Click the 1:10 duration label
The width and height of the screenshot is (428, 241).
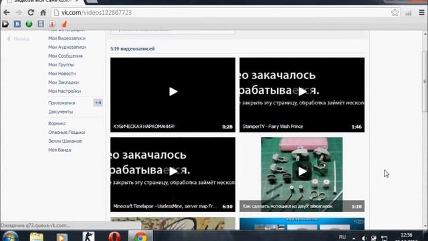[356, 207]
